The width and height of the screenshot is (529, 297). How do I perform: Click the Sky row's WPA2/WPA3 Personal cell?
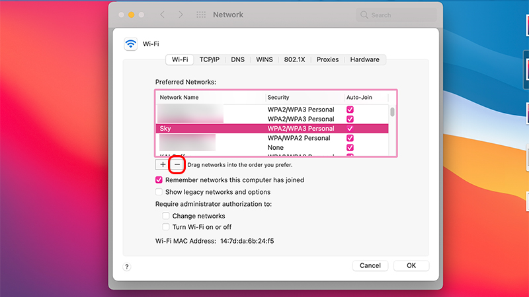[x=301, y=128]
